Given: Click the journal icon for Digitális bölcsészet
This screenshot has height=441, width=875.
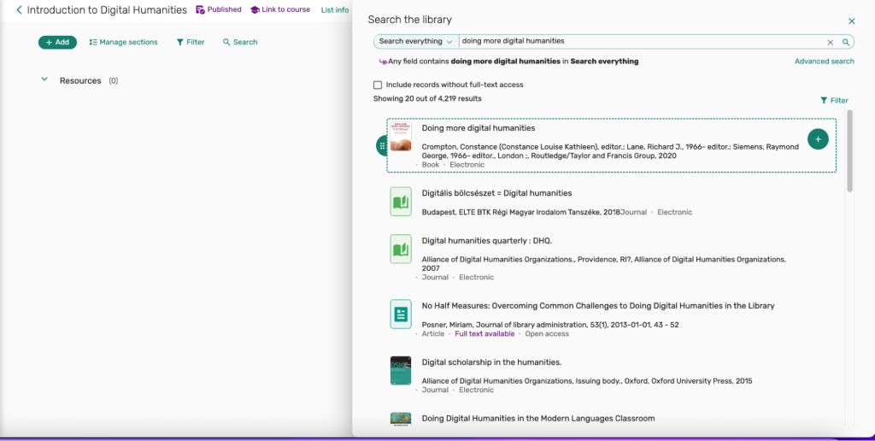Looking at the screenshot, I should point(400,202).
